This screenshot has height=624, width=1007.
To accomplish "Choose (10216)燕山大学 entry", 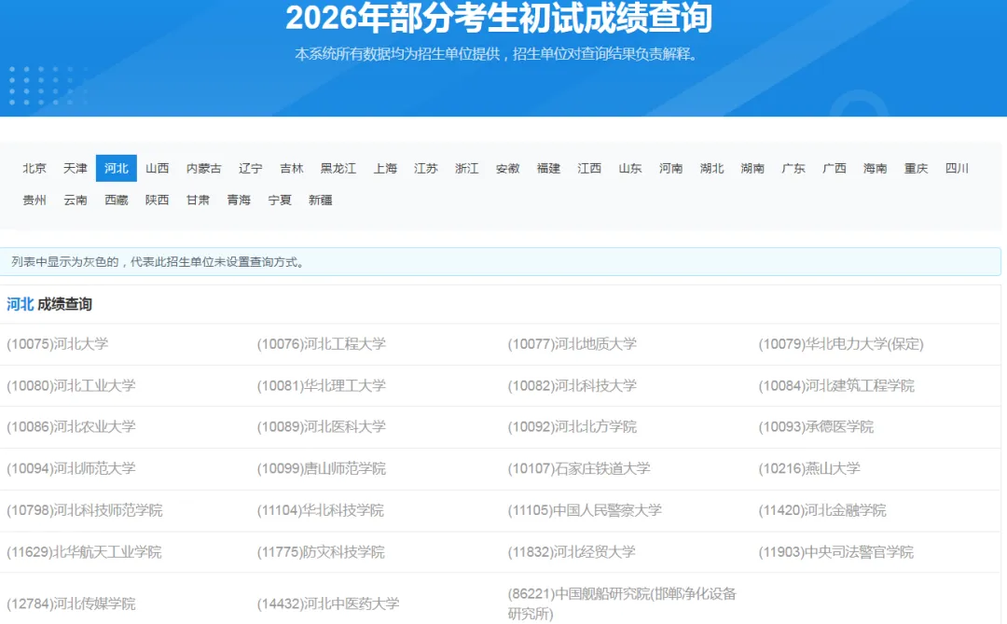I will 810,468.
